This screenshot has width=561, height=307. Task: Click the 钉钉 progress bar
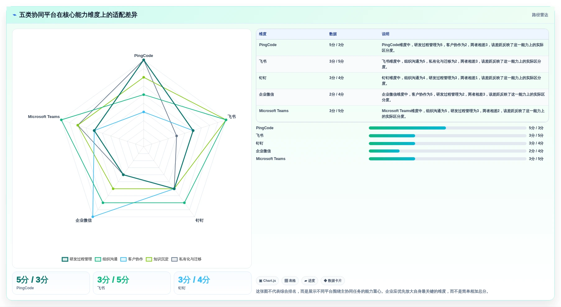(447, 144)
